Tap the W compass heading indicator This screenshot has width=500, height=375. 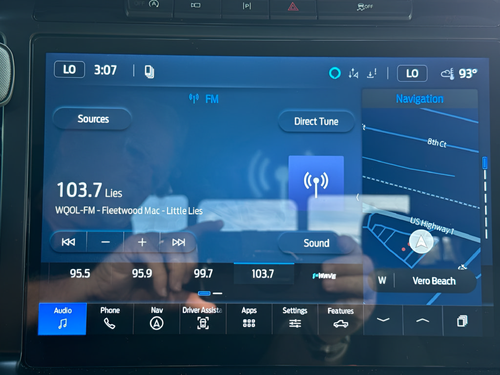(x=382, y=280)
